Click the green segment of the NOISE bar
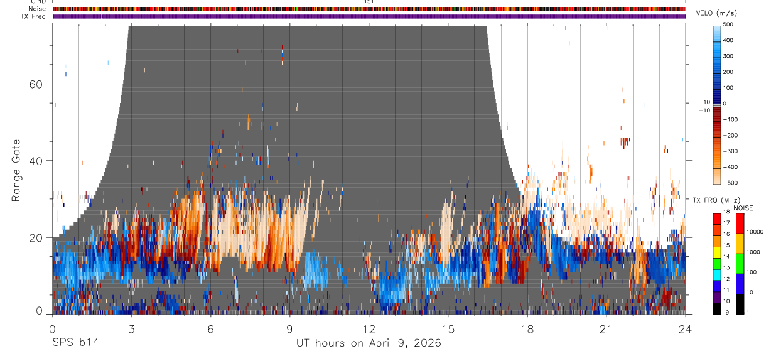The height and width of the screenshot is (356, 771). (740, 264)
